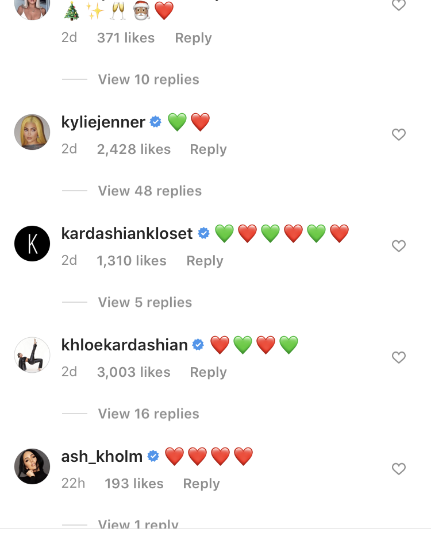Open kardashiankloset username link

[127, 233]
